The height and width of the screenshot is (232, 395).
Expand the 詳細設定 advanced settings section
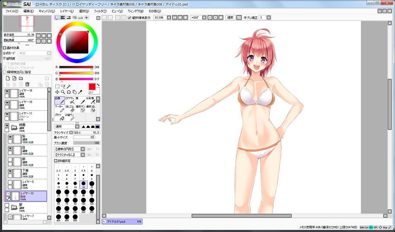(x=56, y=161)
